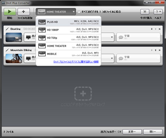Open the Boating subtitle selector
Viewport: 166px width, 138px height.
coord(138,37)
